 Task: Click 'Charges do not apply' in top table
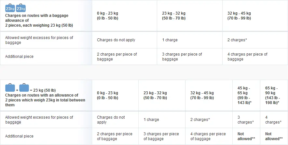click(x=116, y=40)
